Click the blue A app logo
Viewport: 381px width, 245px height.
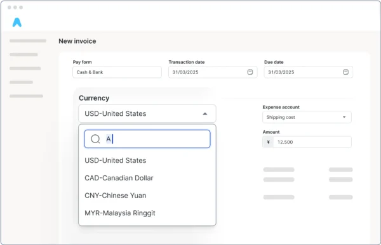pos(17,22)
